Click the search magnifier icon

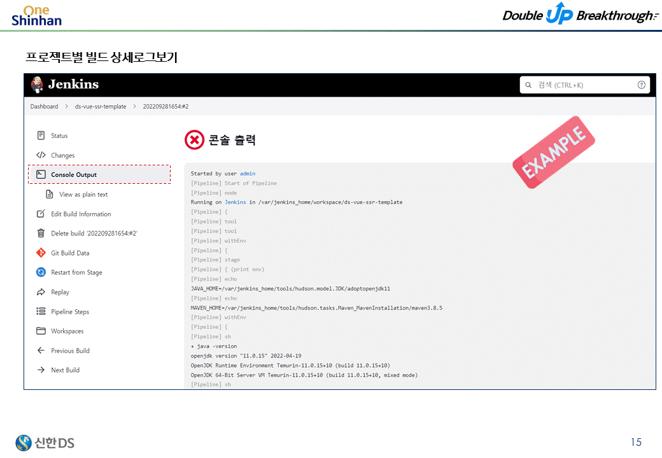point(528,85)
